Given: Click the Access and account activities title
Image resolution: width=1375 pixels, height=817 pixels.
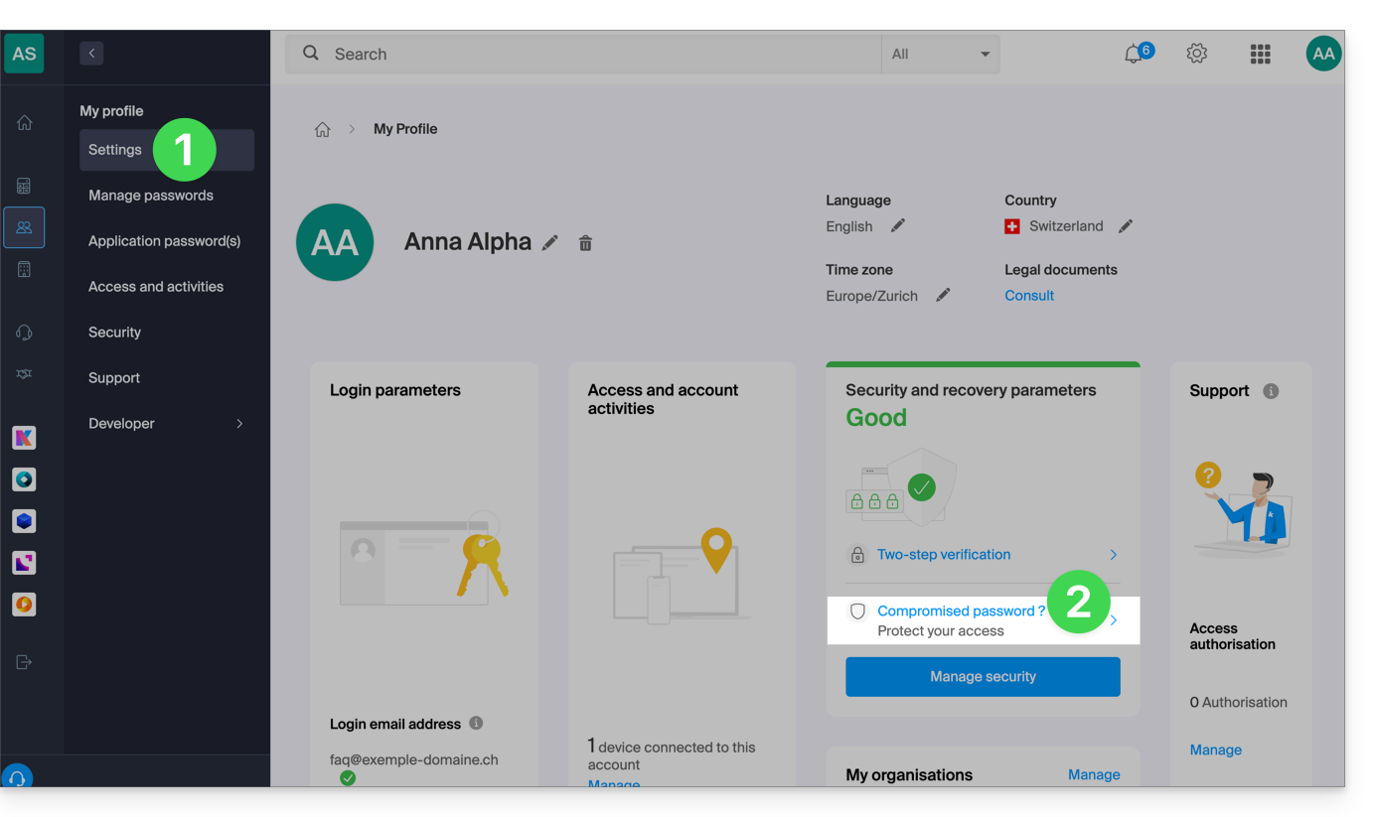Looking at the screenshot, I should (x=663, y=399).
